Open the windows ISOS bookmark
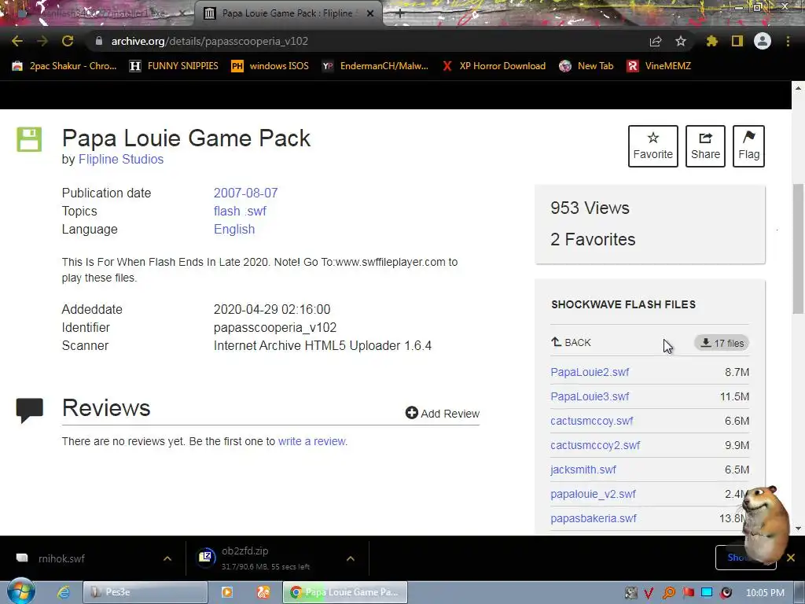805x604 pixels. (x=270, y=66)
